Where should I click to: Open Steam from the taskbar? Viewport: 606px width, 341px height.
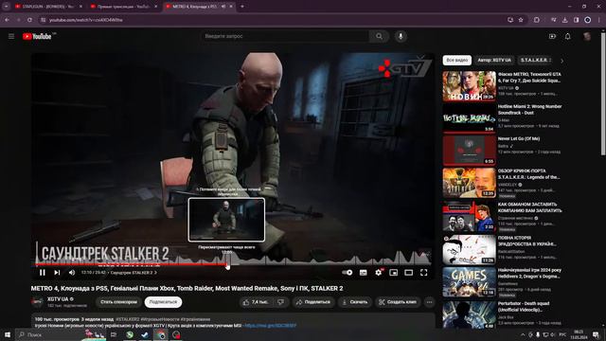(x=145, y=334)
